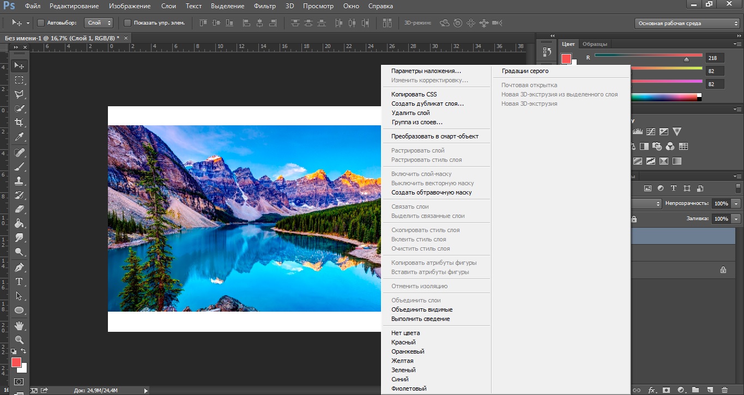Screen dimensions: 744x395
Task: Open the Заливка value dropdown arrow
Action: click(737, 218)
